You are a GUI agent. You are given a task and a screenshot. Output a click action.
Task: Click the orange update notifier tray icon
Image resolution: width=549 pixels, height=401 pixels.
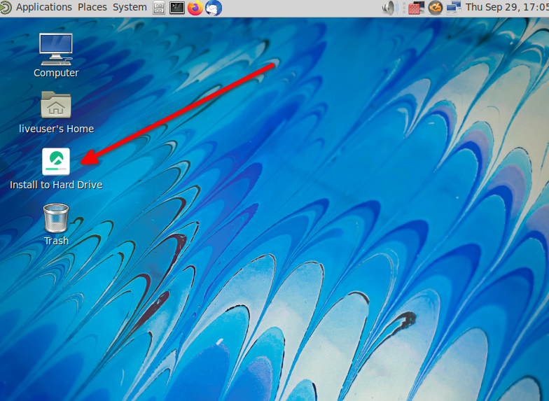(436, 8)
